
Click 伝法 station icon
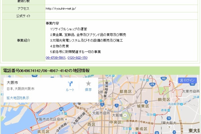click(66, 114)
